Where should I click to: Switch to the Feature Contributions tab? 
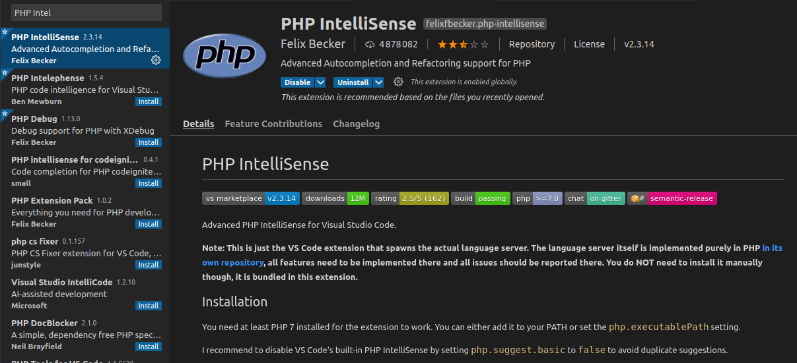[273, 124]
